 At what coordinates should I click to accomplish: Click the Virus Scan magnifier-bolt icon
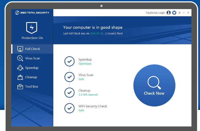[20, 58]
